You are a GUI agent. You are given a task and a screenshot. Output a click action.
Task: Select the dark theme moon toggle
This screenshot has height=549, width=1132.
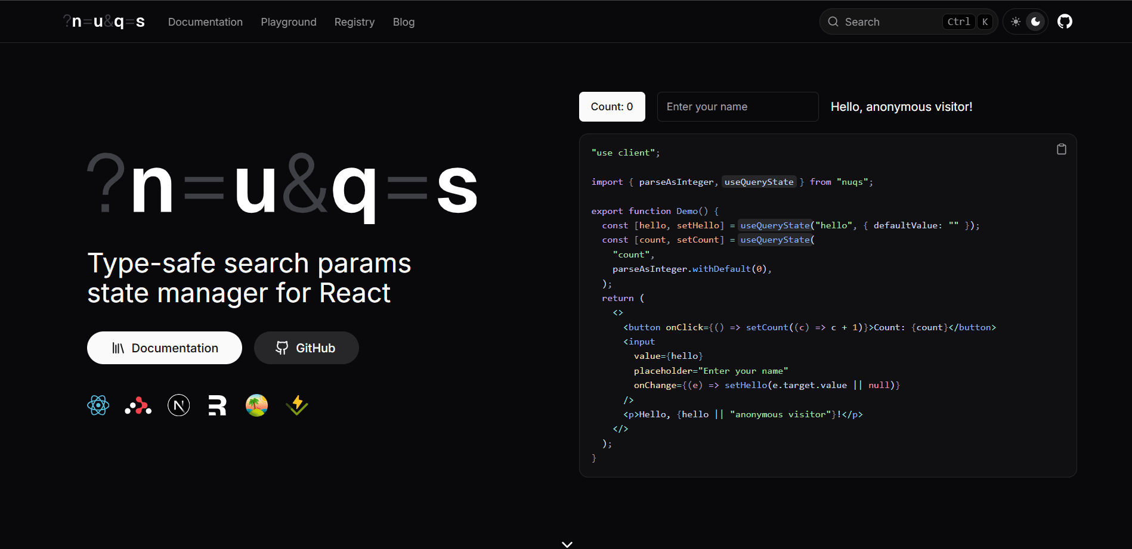click(x=1036, y=22)
